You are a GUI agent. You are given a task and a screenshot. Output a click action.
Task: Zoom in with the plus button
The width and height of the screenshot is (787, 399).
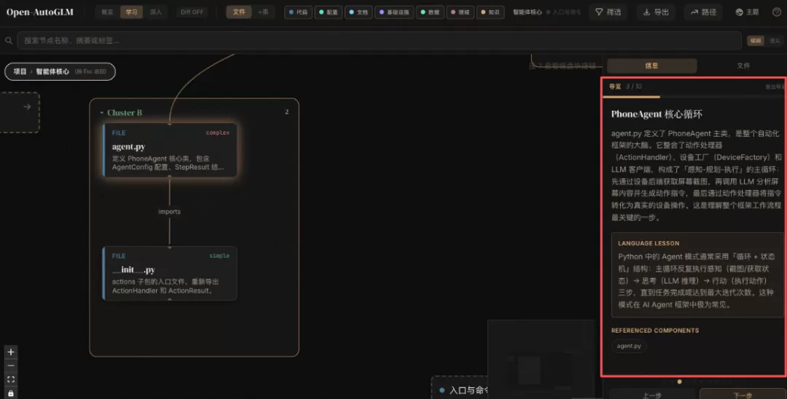[10, 352]
